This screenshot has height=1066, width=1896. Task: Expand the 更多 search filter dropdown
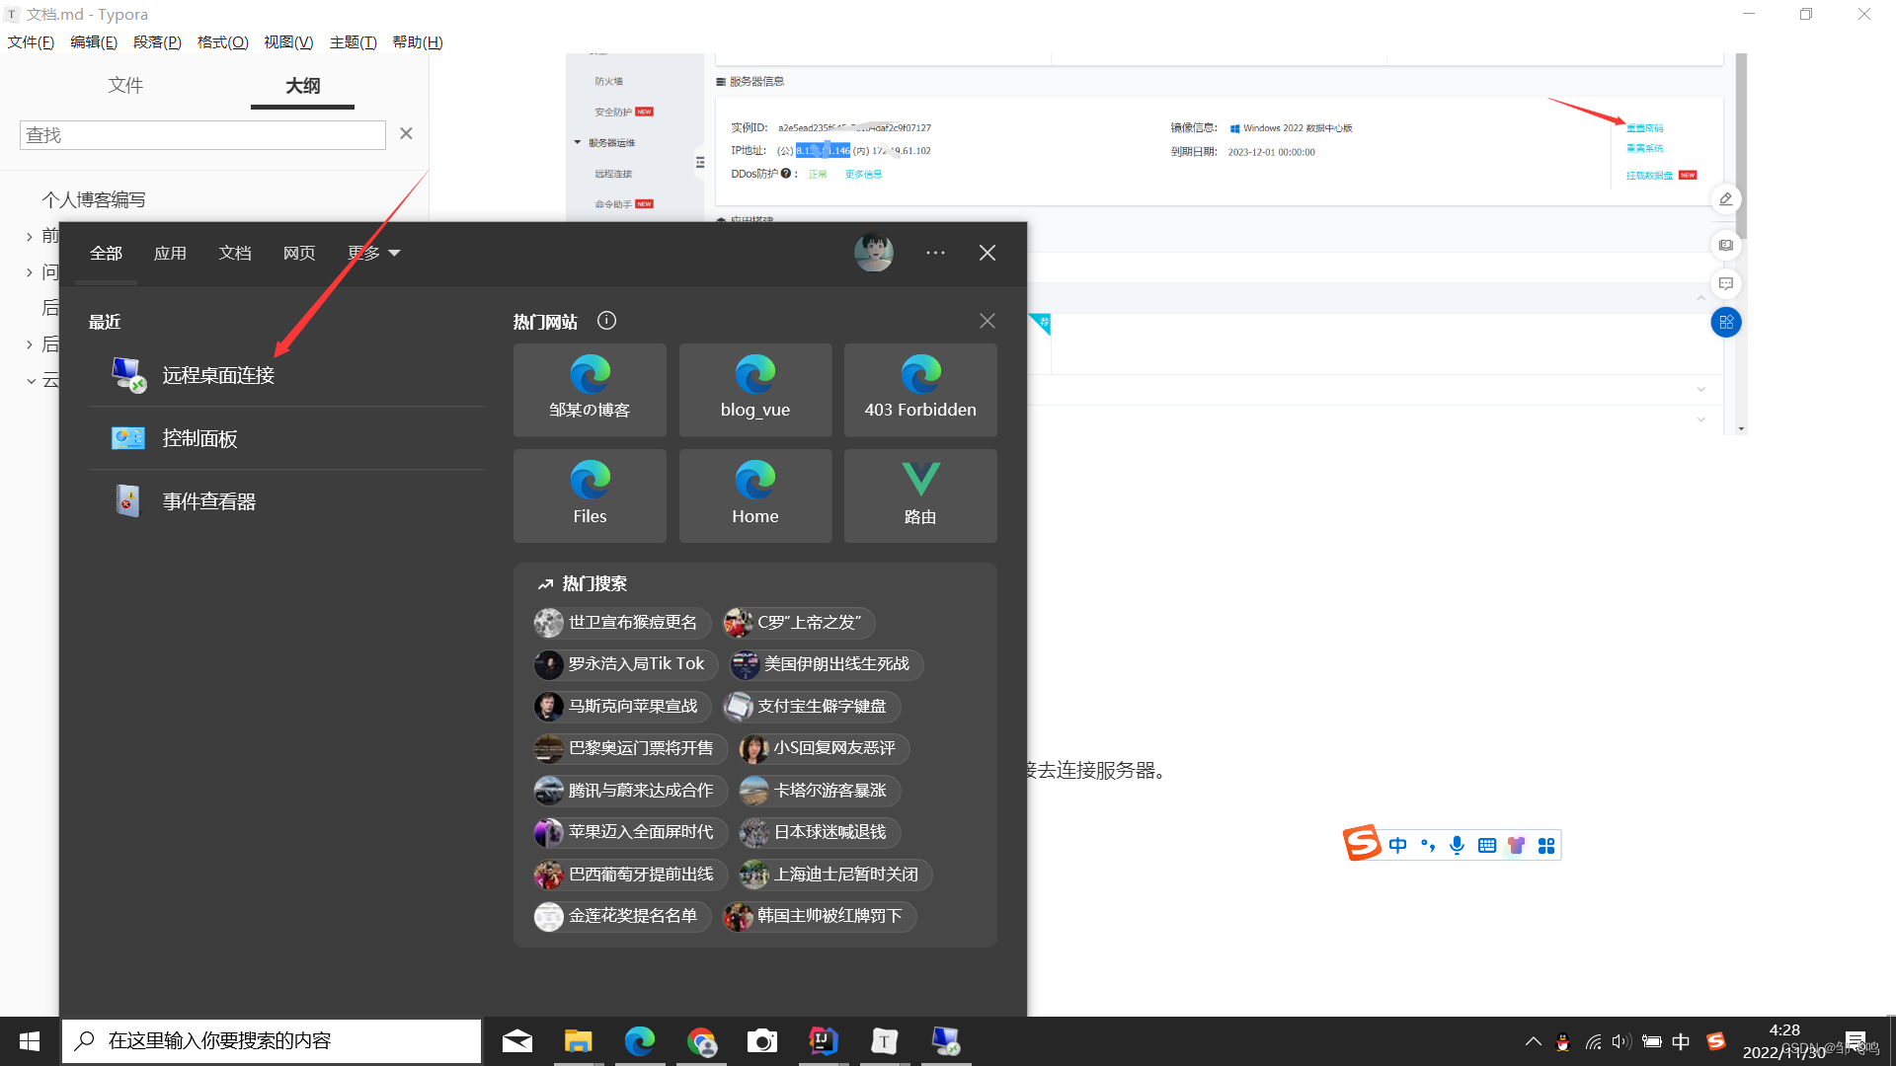373,253
